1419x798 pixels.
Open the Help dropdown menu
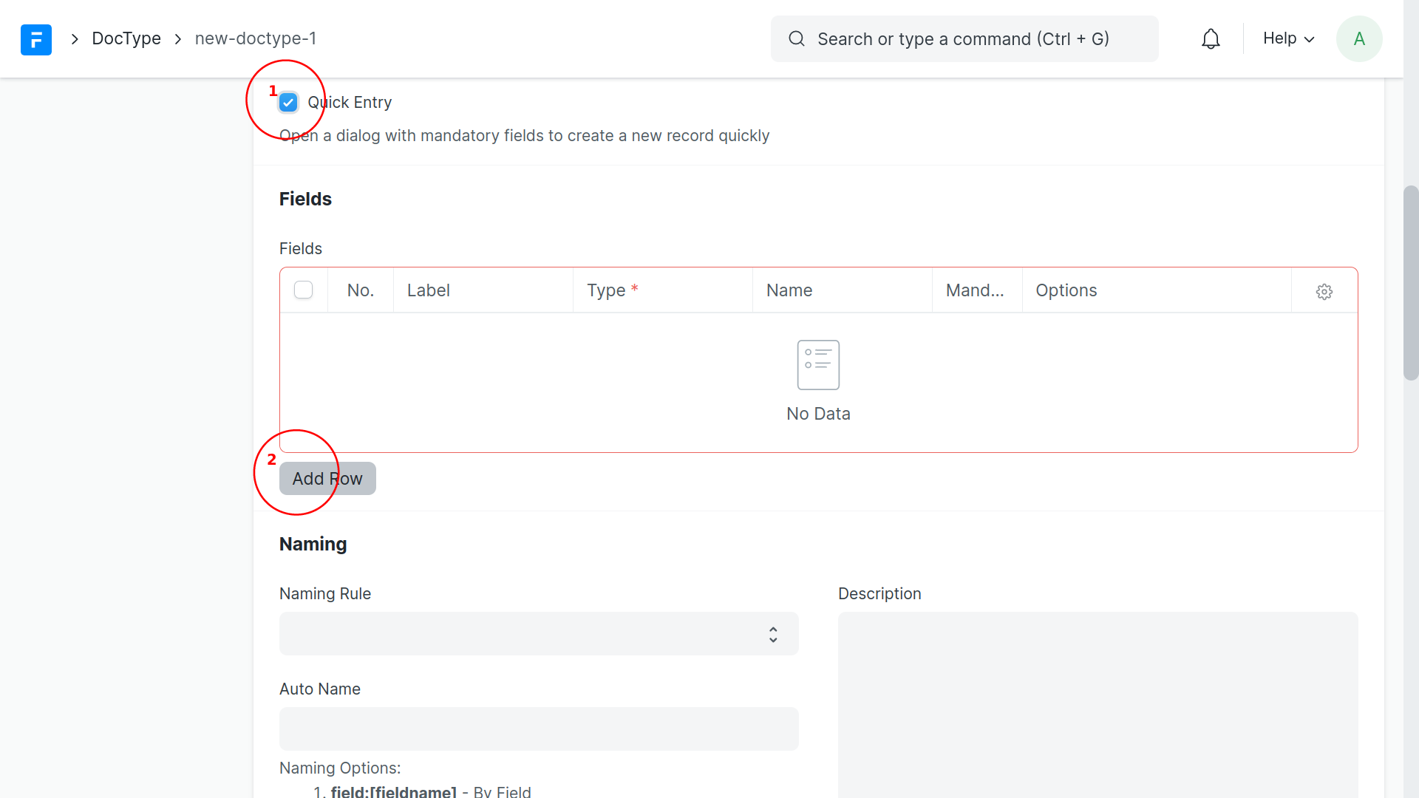[1288, 39]
